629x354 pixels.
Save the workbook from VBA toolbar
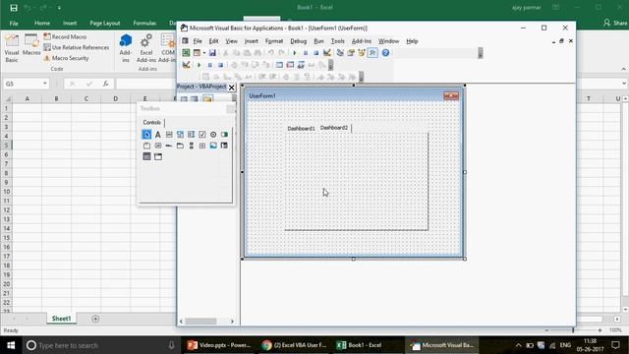click(212, 53)
